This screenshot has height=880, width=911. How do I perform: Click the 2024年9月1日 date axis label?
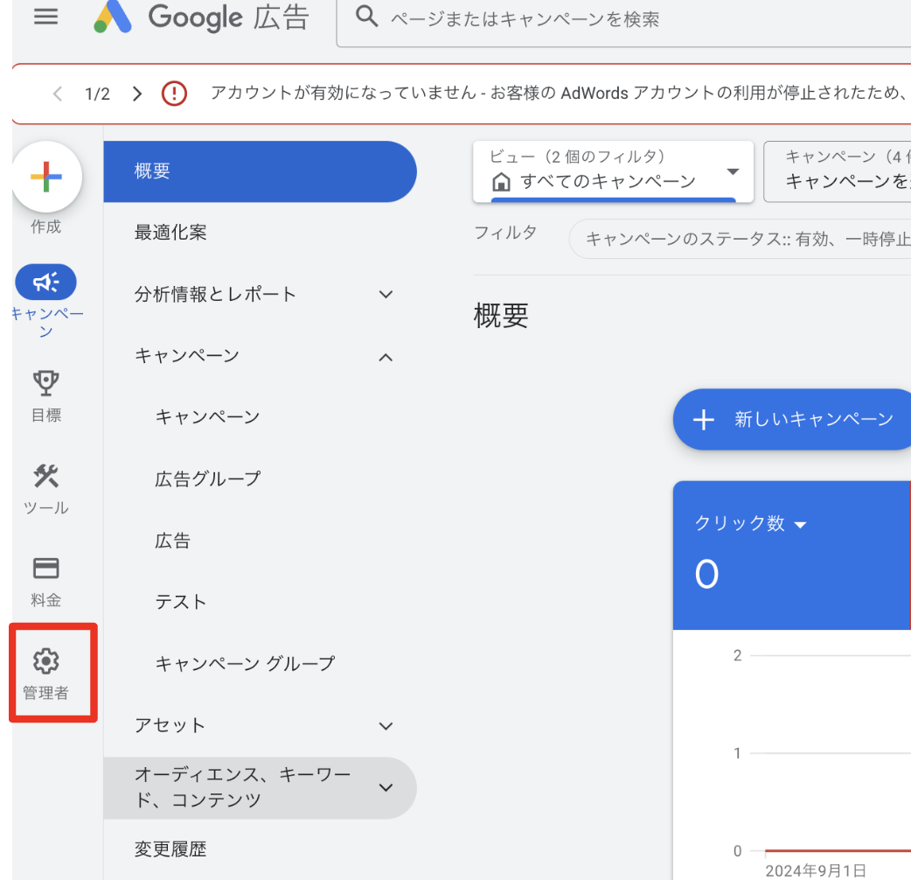click(x=815, y=870)
